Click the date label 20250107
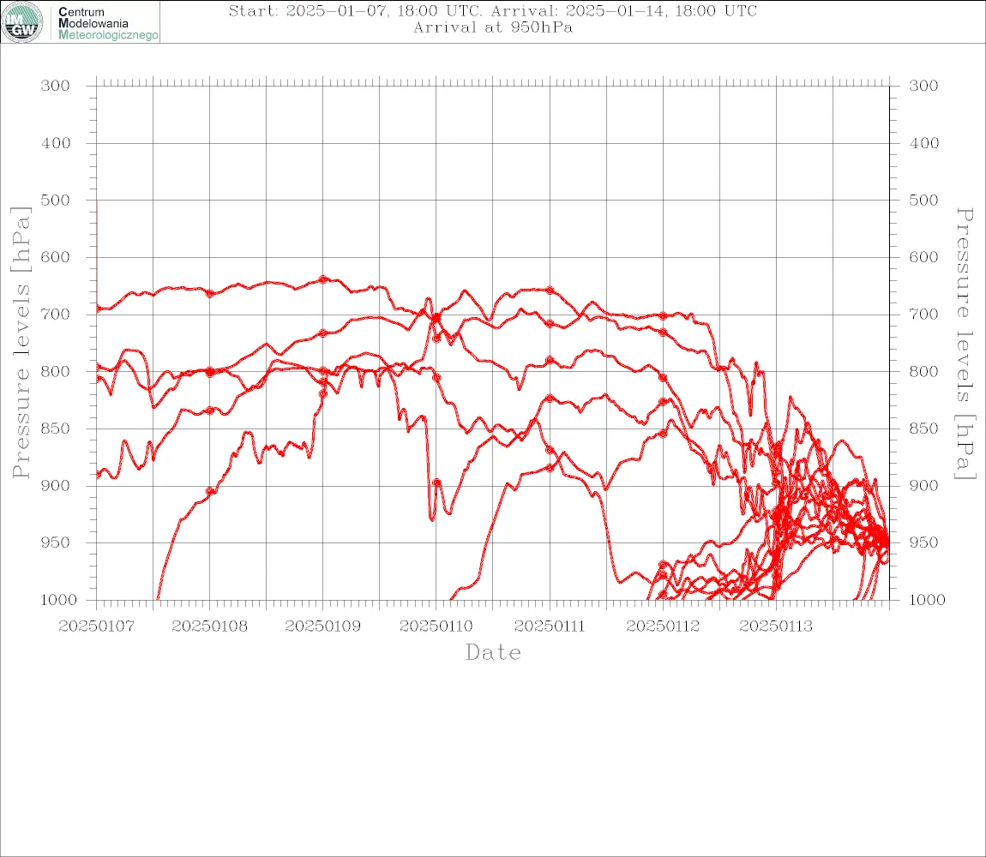986x857 pixels. coord(96,626)
